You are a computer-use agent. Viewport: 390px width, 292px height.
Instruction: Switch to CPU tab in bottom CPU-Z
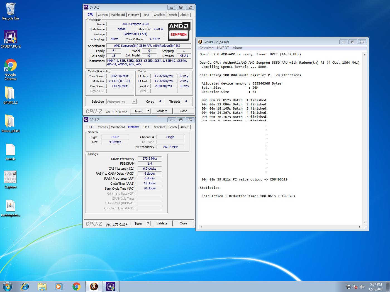point(91,127)
